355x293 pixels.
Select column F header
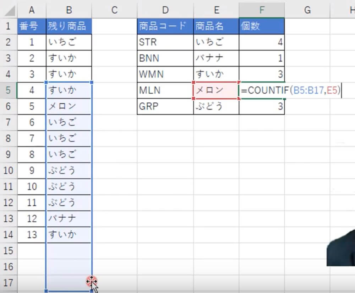point(262,10)
